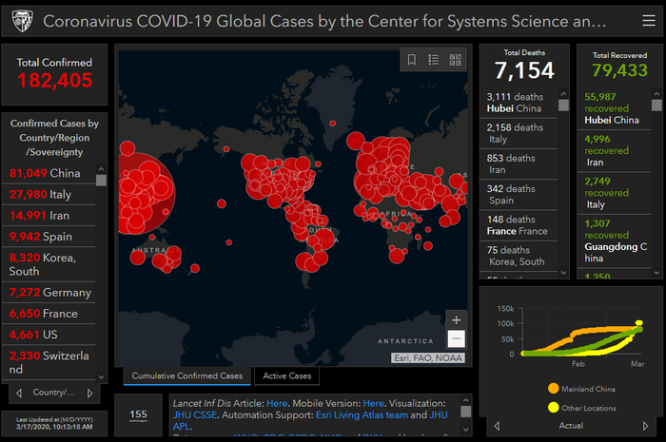This screenshot has width=666, height=442.
Task: Zoom in on the map
Action: (x=457, y=320)
